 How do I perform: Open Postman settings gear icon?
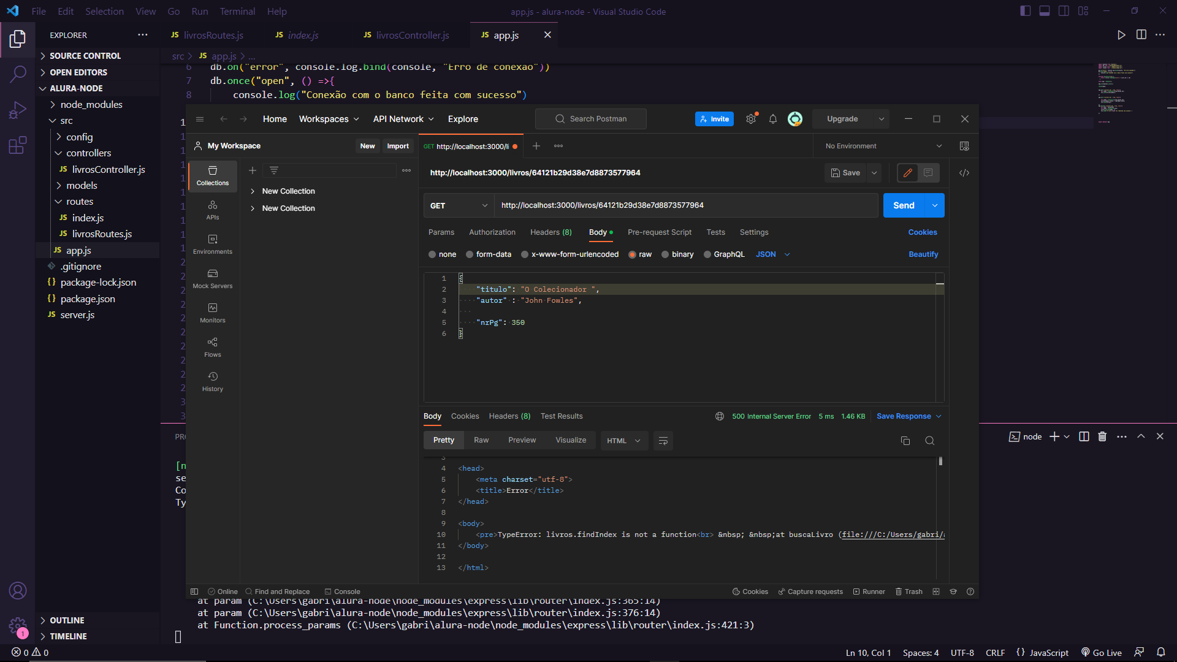[751, 119]
